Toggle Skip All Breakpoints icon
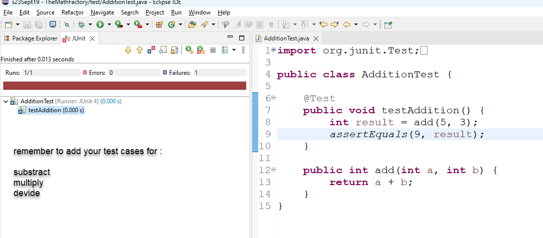543x238 pixels. [67, 25]
